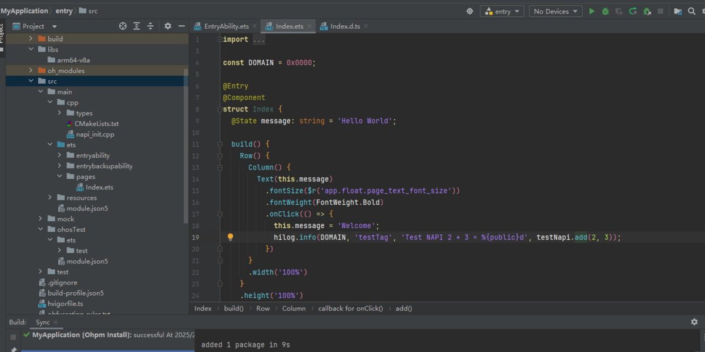Click locate-file target icon in Project panel
This screenshot has height=352, width=705.
[123, 26]
